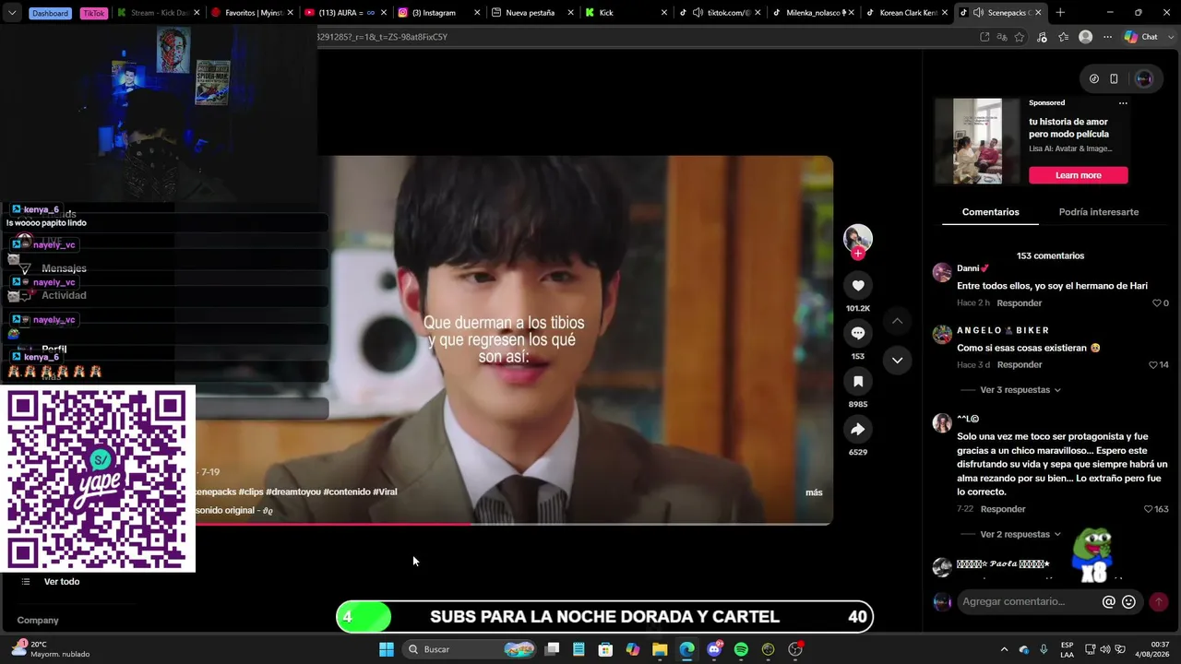Like the ANGELO BIKER comment heart
The width and height of the screenshot is (1181, 664).
click(x=1153, y=365)
